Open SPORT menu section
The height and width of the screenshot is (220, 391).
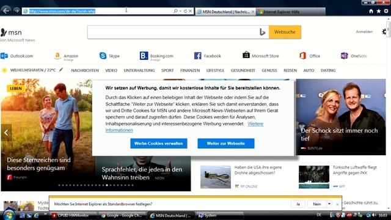(x=167, y=70)
